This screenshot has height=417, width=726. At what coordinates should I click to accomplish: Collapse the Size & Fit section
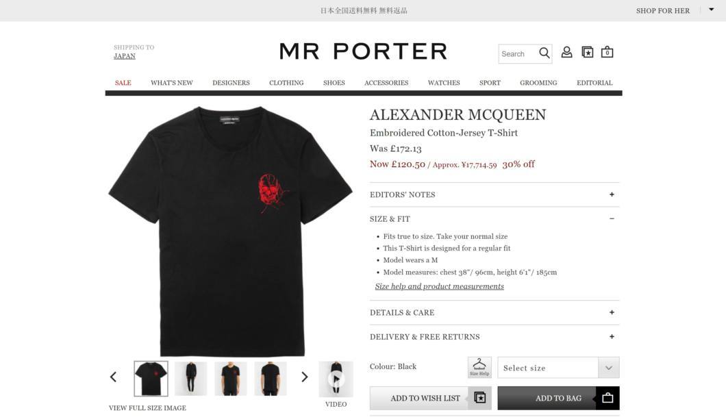(x=495, y=218)
